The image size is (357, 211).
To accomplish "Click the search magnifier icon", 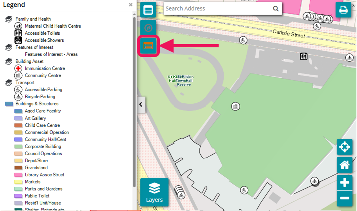I will (x=276, y=9).
